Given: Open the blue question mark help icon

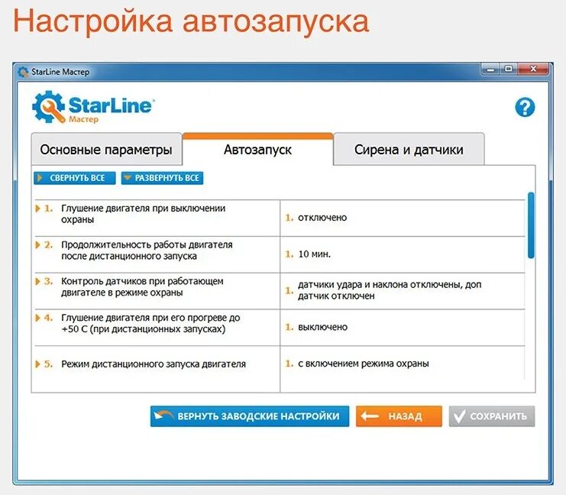Looking at the screenshot, I should coord(525,107).
